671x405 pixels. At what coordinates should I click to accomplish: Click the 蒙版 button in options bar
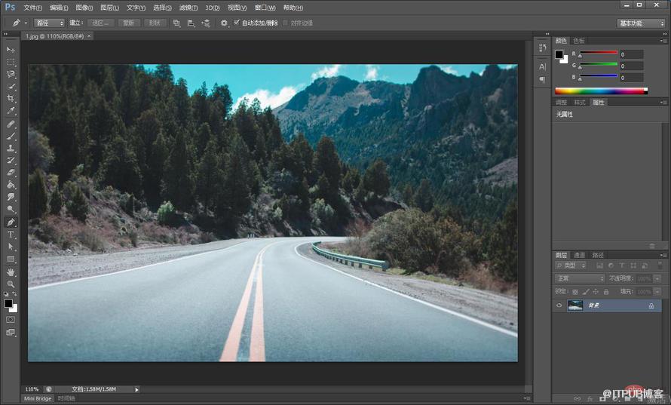click(x=129, y=23)
